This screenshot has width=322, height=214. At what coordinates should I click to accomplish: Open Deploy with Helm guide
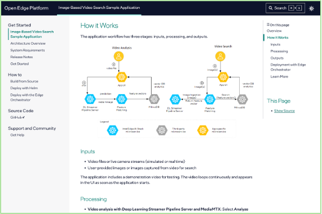click(x=24, y=88)
